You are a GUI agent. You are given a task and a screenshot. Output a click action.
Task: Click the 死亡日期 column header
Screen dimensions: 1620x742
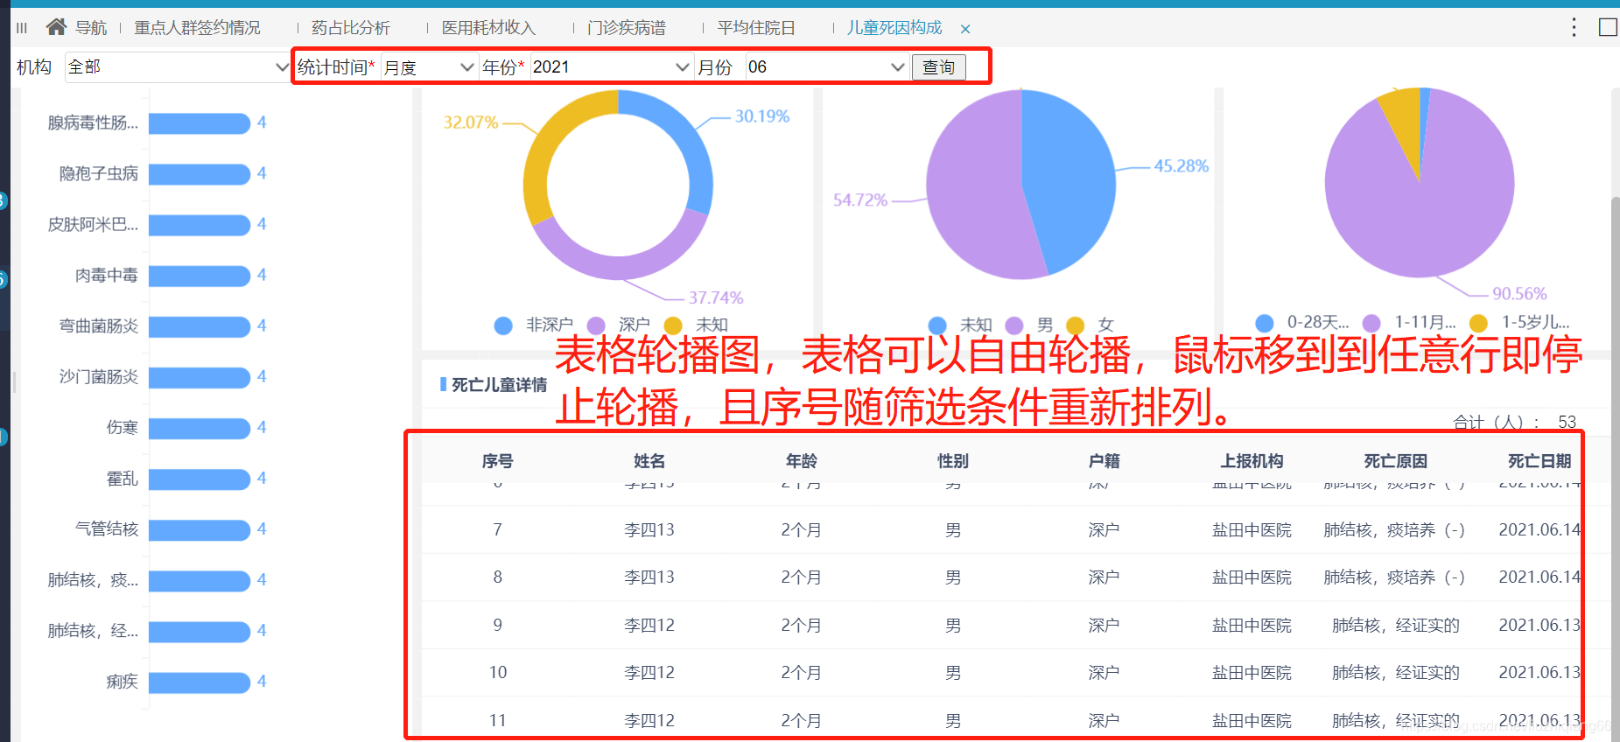click(1539, 461)
